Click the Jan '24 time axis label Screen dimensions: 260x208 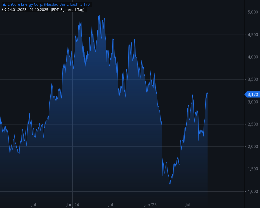tap(72, 205)
